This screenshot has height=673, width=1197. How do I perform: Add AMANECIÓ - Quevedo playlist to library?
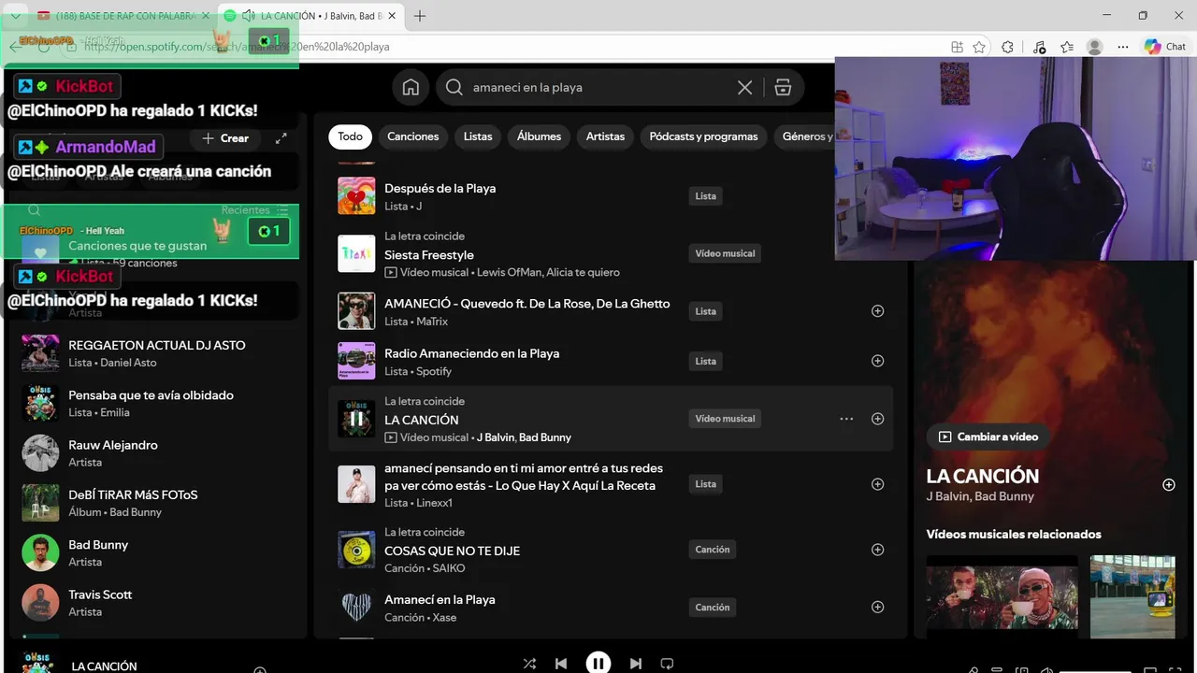(x=877, y=311)
